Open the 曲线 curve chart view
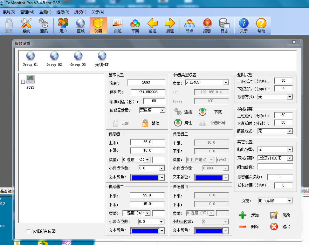 pos(118,26)
